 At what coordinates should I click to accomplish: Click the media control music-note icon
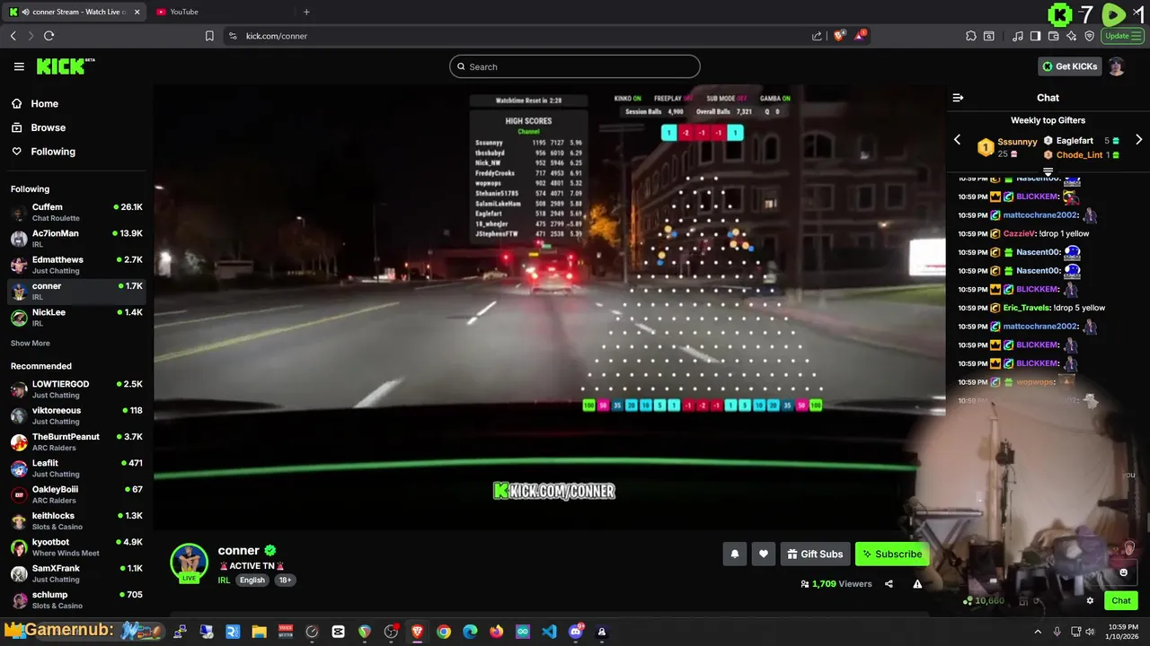[1018, 36]
